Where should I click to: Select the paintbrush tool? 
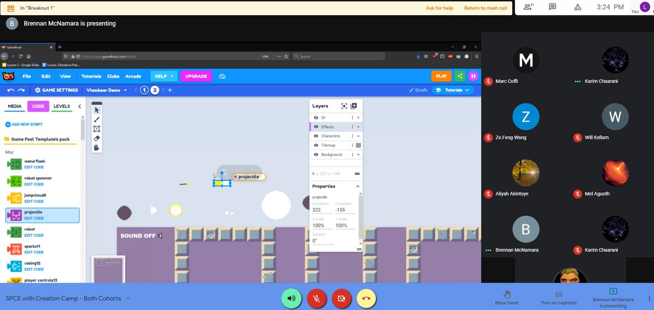pyautogui.click(x=97, y=120)
